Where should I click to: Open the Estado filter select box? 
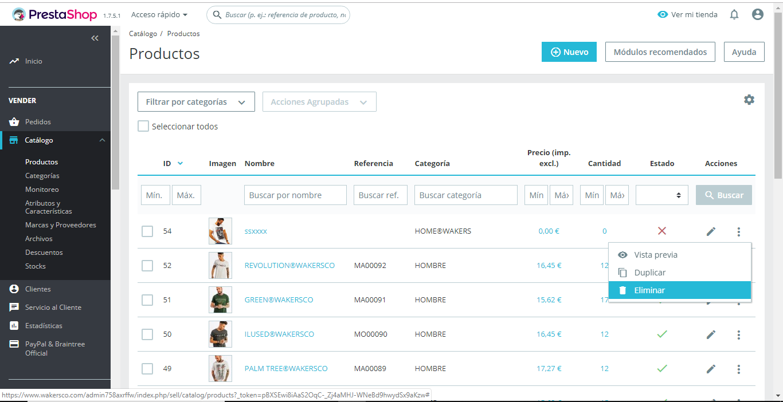[x=661, y=195]
